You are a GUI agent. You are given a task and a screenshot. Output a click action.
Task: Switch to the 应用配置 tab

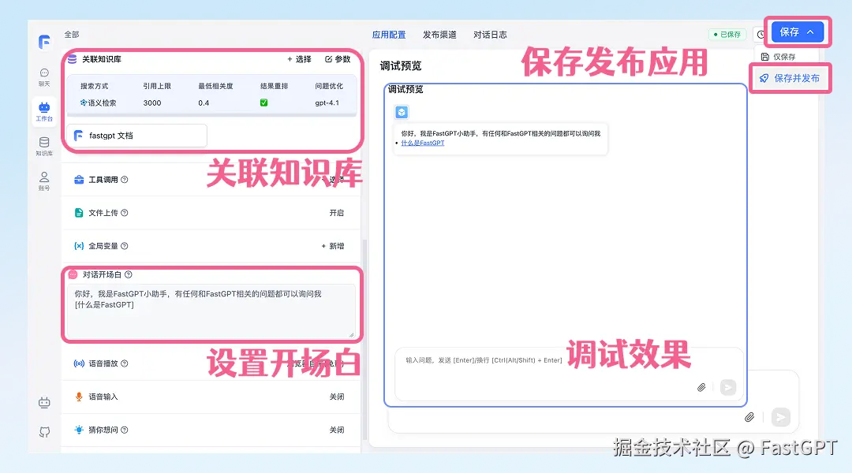[388, 35]
